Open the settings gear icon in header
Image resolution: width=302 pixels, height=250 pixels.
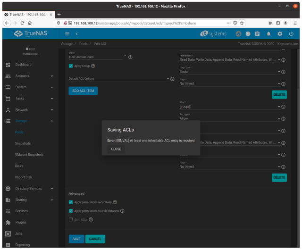coord(280,34)
